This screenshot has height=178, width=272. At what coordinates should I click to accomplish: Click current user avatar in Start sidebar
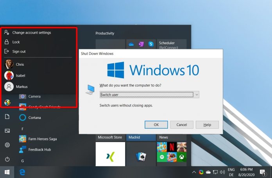click(7, 102)
